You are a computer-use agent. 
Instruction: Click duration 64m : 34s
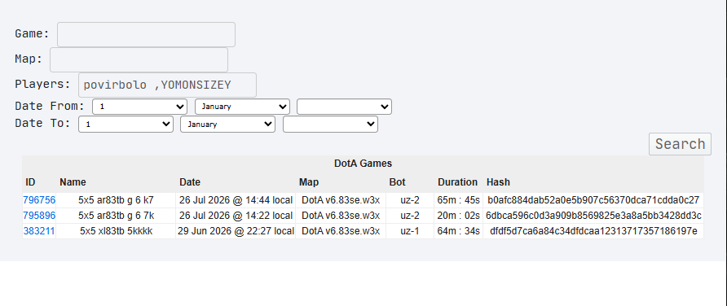pos(459,231)
